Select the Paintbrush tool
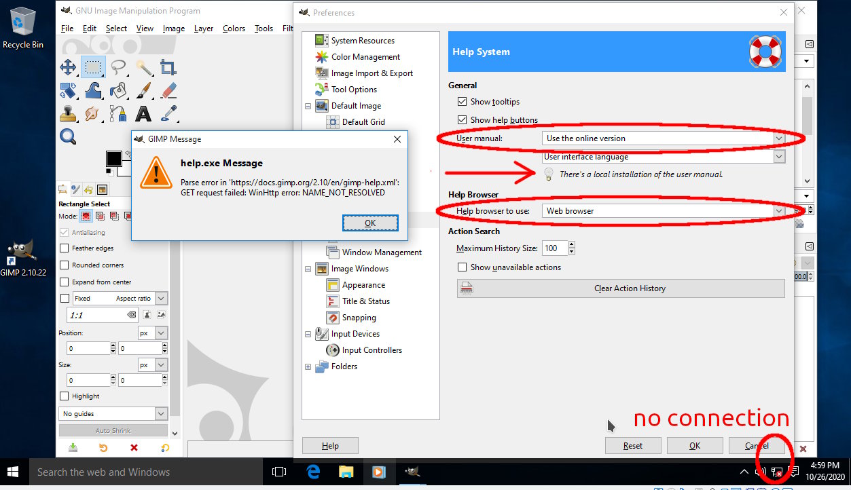Image resolution: width=851 pixels, height=490 pixels. 143,90
